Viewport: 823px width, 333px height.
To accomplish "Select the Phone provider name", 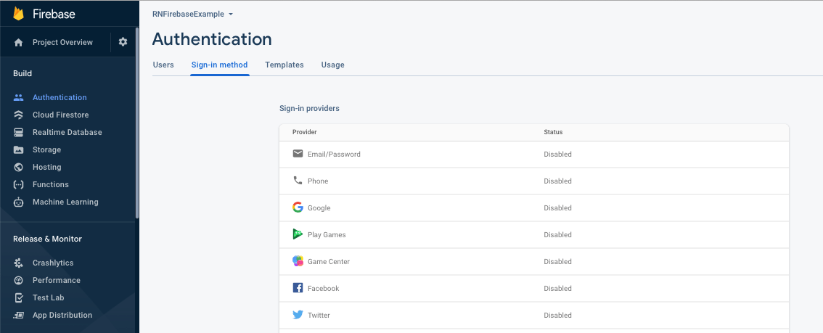I will pyautogui.click(x=318, y=181).
